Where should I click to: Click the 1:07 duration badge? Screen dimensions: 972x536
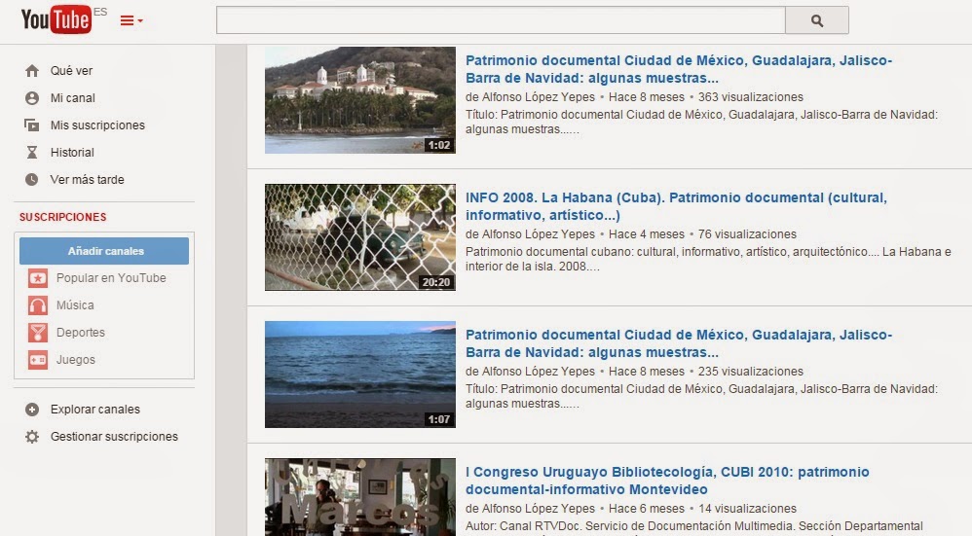coord(439,419)
